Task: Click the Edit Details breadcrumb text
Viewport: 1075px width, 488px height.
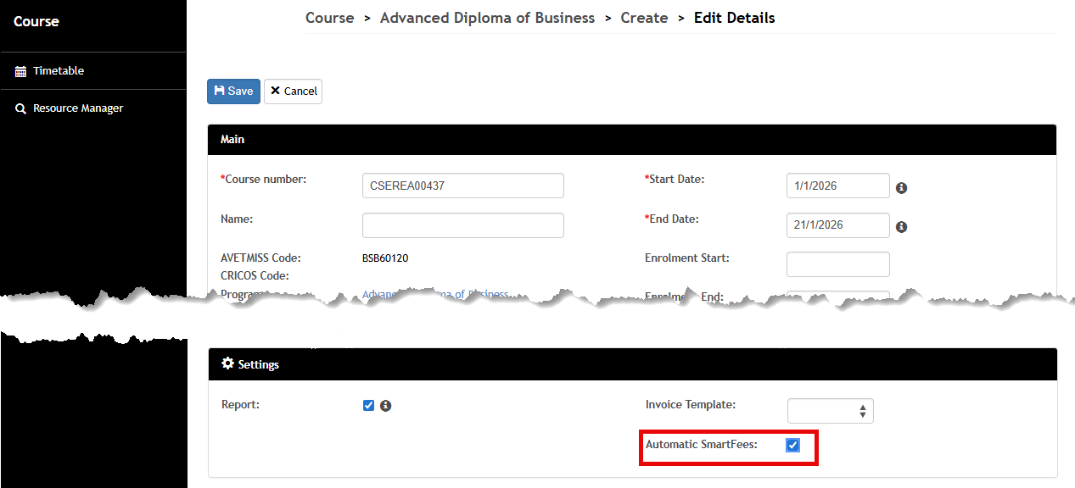Action: tap(734, 18)
